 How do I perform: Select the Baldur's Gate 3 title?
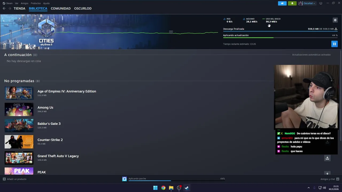point(49,124)
